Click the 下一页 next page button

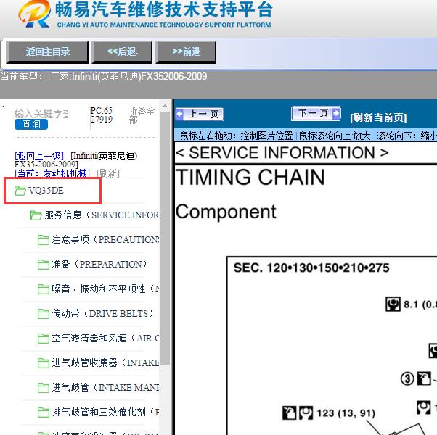(316, 113)
